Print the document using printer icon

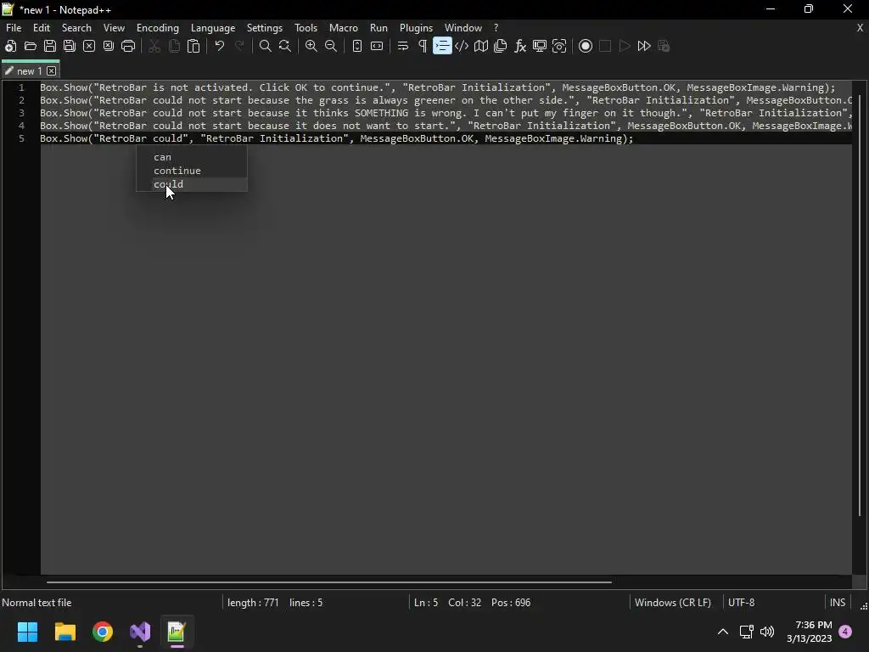click(128, 46)
